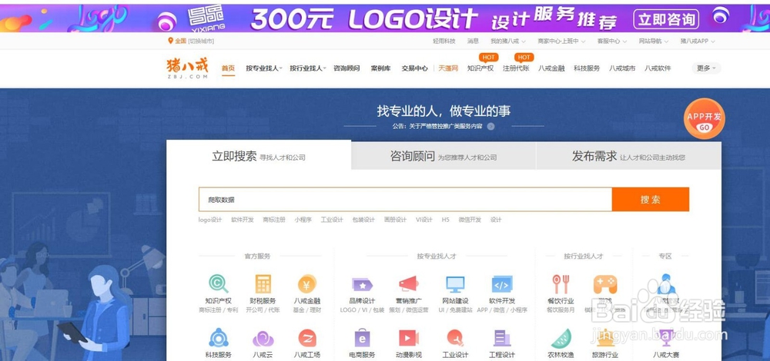
Task: Open 知识产权 in top navigation bar
Action: click(x=480, y=68)
